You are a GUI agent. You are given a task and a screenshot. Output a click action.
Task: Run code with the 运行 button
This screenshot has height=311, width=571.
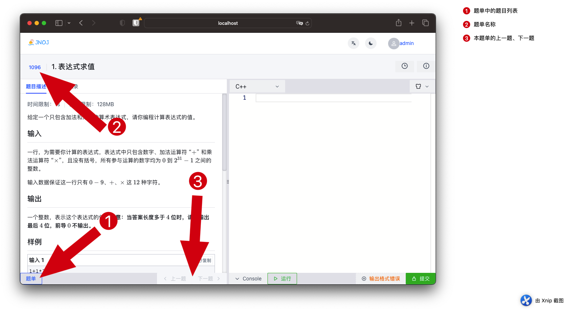click(282, 279)
